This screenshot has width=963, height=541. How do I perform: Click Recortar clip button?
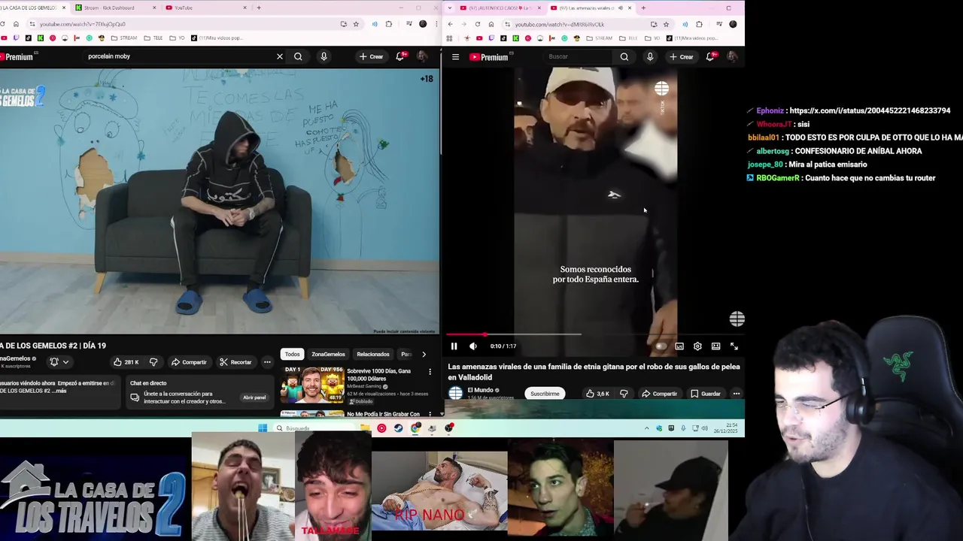coord(235,362)
